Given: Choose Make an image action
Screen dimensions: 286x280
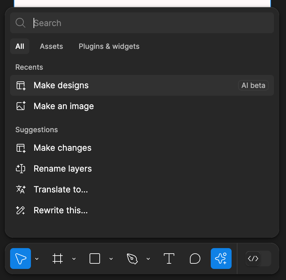Looking at the screenshot, I should click(x=142, y=106).
